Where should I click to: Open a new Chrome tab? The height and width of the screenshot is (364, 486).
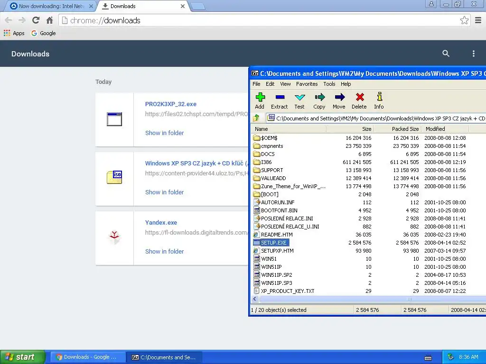tap(198, 6)
